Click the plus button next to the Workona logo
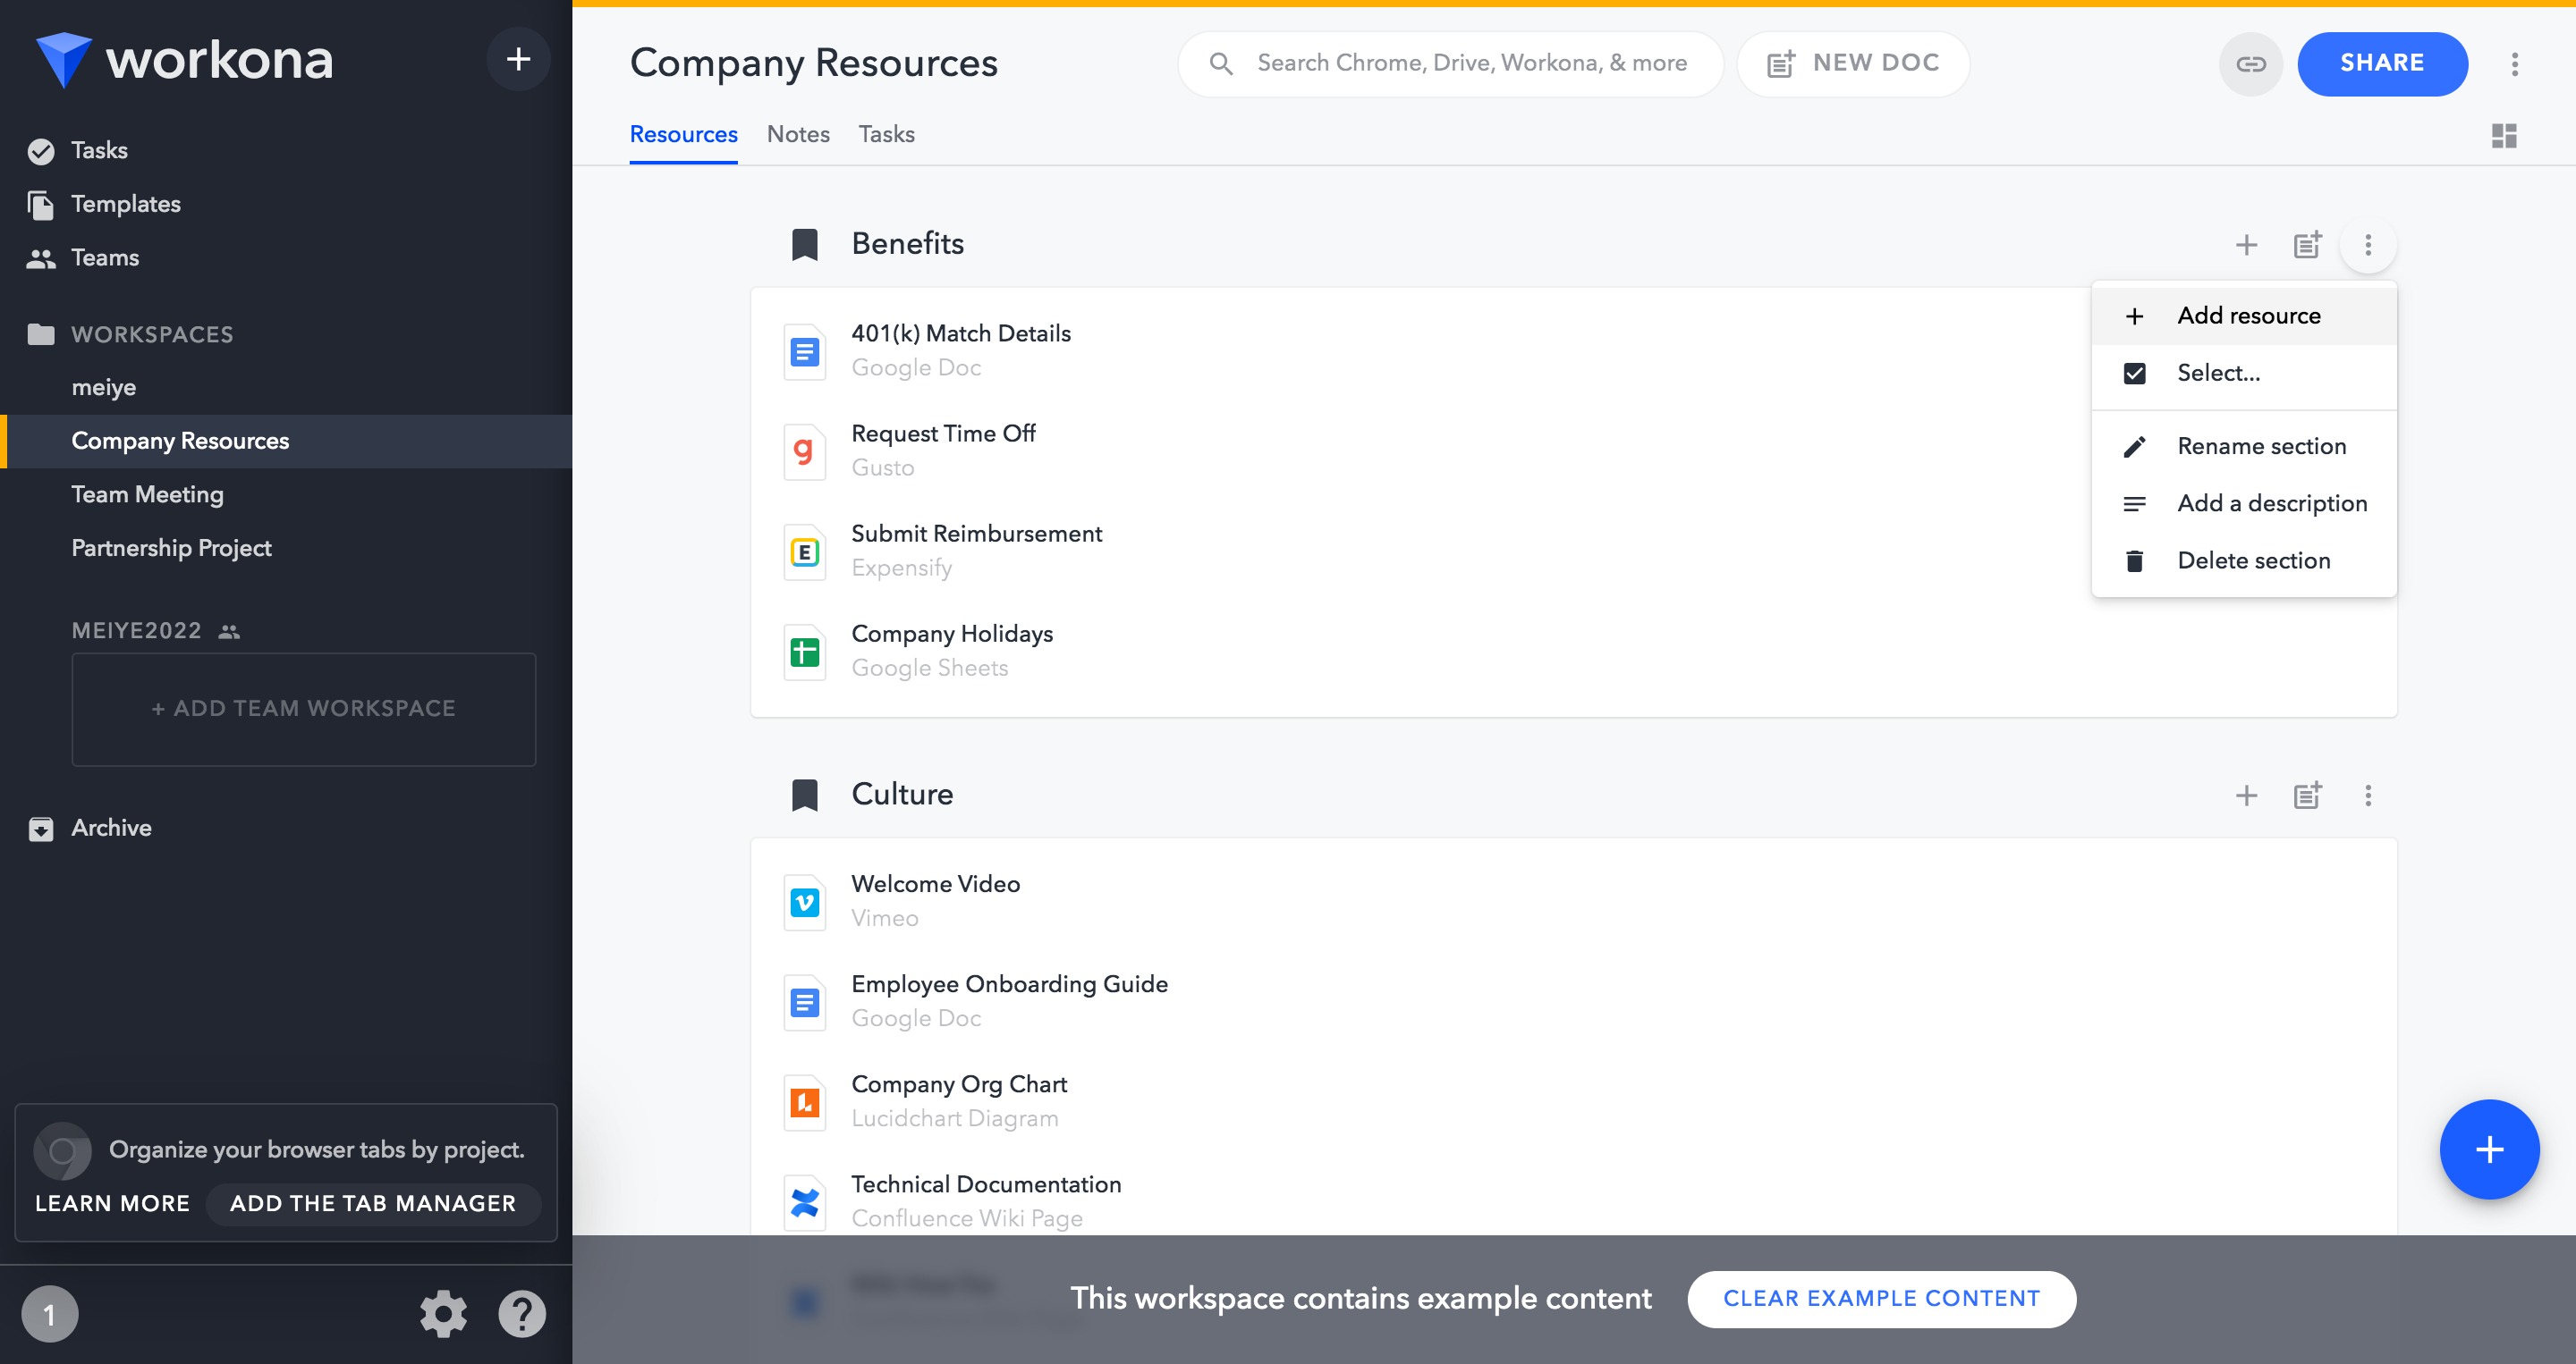The width and height of the screenshot is (2576, 1364). 518,59
